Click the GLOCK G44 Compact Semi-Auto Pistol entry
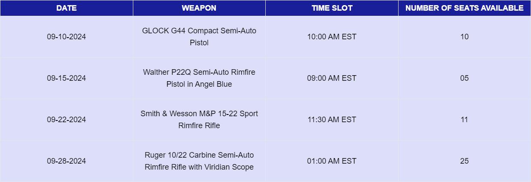 click(199, 37)
